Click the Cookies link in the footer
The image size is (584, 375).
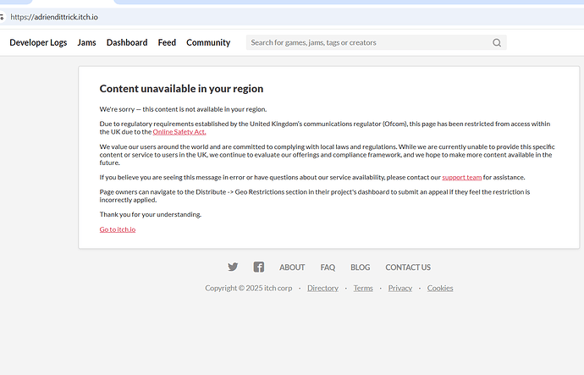[x=440, y=288]
